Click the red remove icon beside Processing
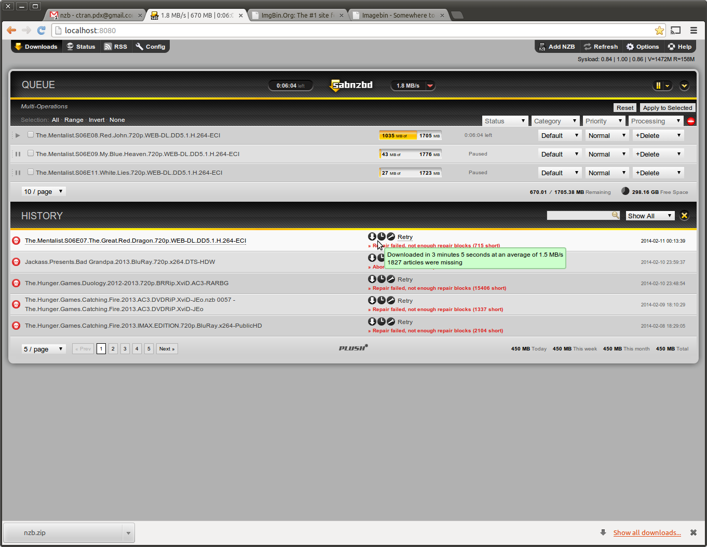This screenshot has height=547, width=707. 691,121
